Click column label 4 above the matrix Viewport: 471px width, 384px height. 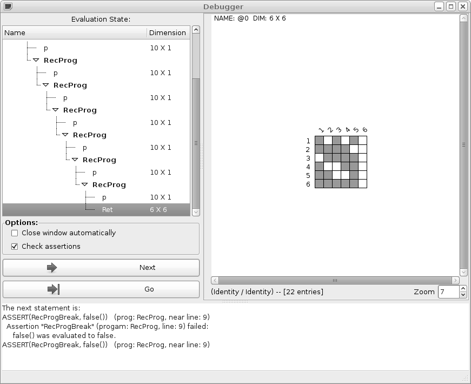348,130
